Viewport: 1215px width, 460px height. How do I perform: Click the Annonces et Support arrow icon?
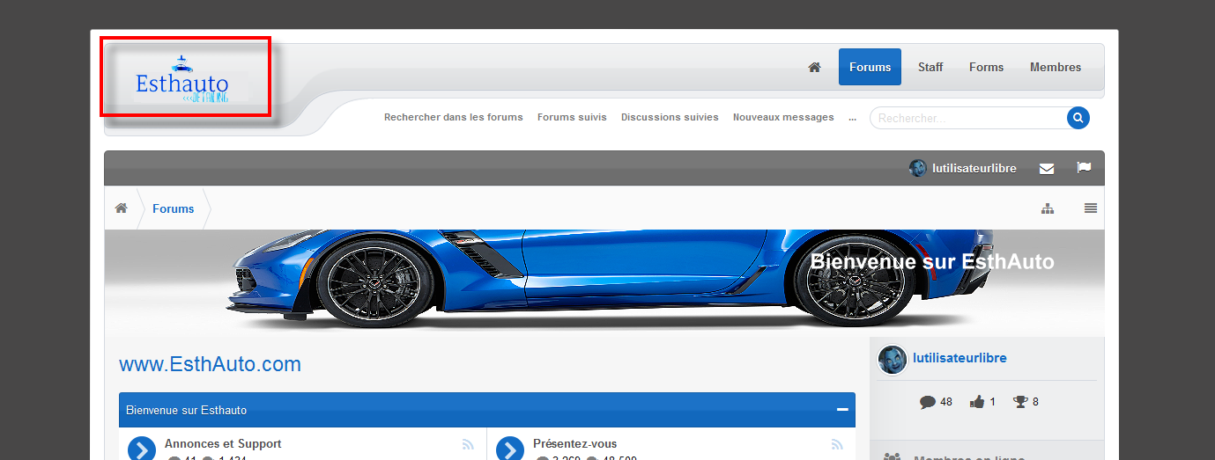coord(142,449)
